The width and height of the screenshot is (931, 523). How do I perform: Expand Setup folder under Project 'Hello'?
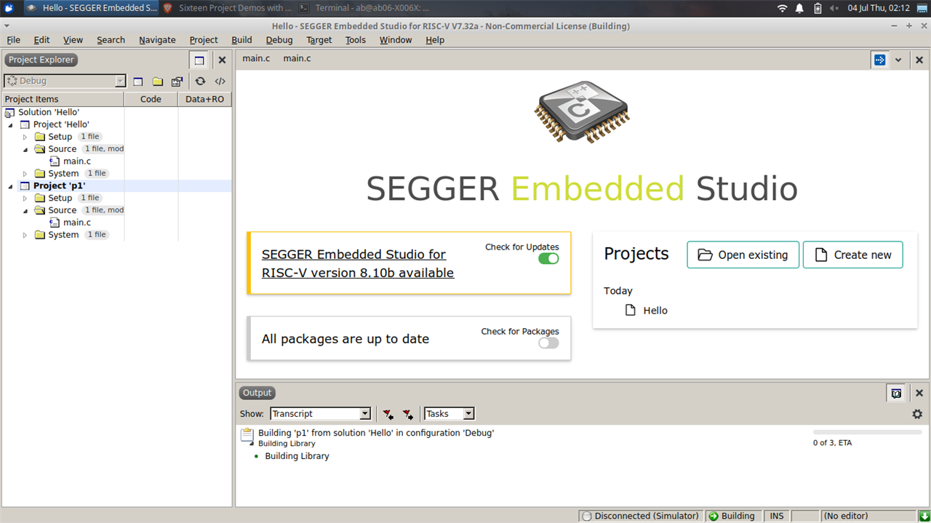(25, 137)
